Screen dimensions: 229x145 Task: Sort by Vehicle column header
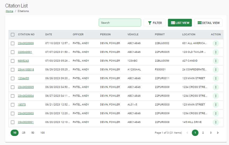click(133, 35)
